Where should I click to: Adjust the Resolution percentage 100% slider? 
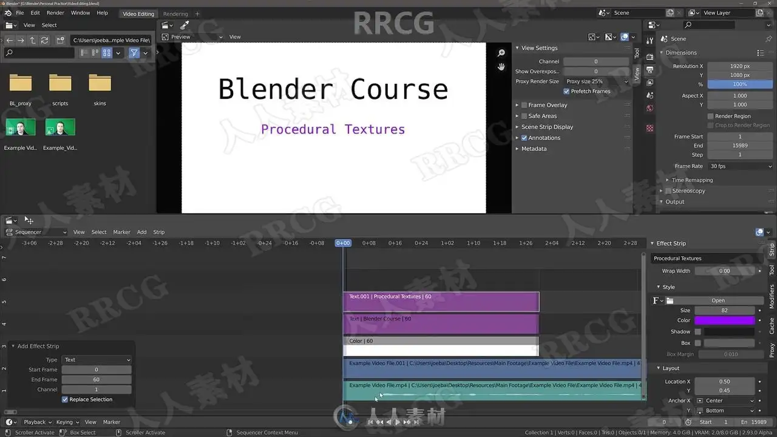(739, 84)
